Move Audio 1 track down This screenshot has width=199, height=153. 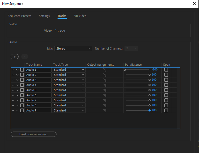[x=17, y=70]
